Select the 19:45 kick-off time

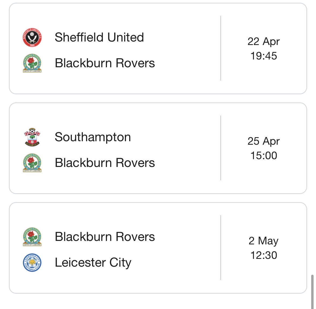(263, 56)
